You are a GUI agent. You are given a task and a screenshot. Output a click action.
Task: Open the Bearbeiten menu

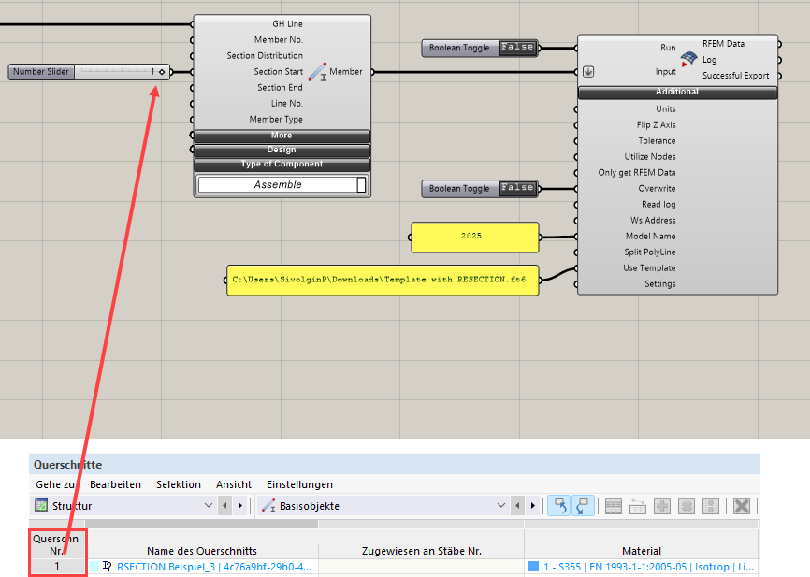114,484
